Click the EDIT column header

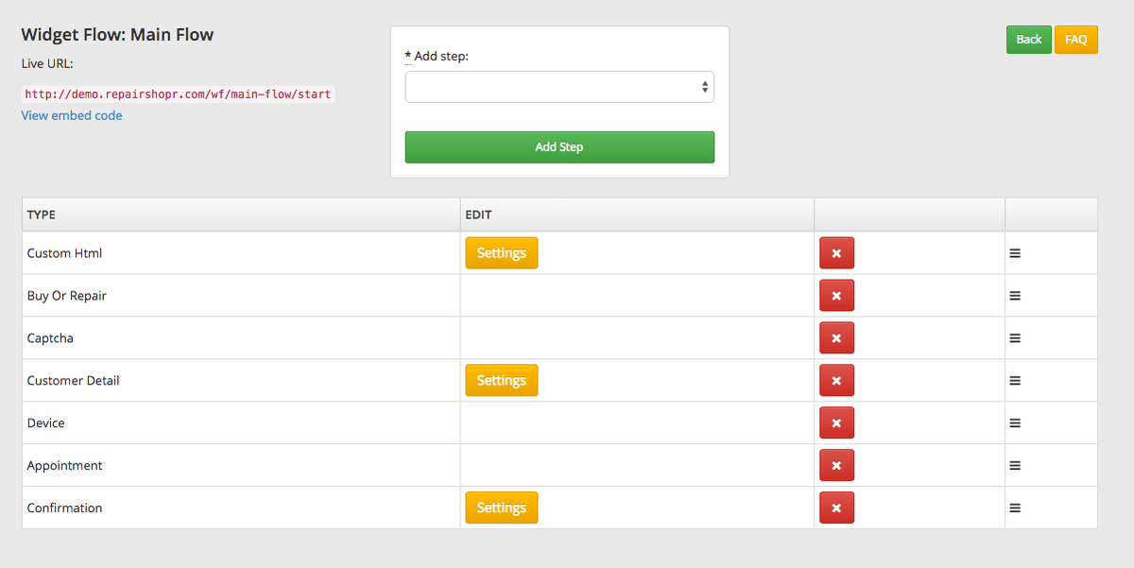pyautogui.click(x=637, y=215)
